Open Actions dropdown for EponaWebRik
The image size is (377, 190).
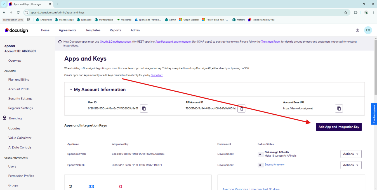(351, 165)
